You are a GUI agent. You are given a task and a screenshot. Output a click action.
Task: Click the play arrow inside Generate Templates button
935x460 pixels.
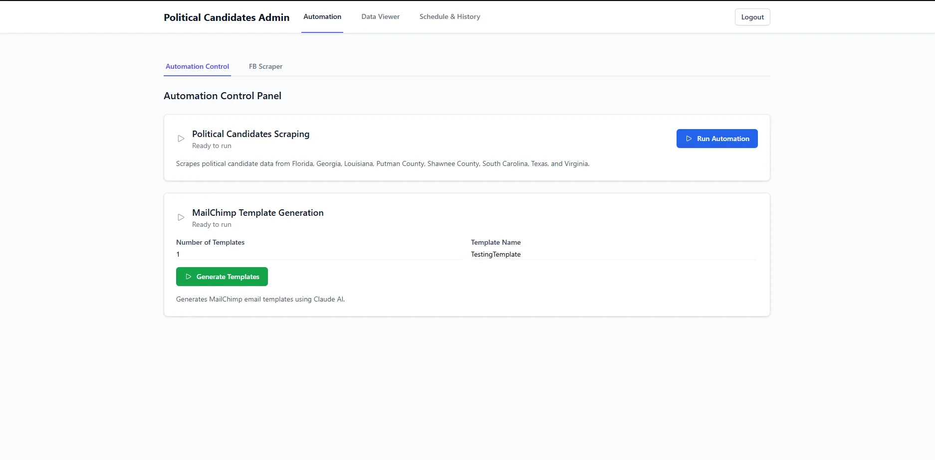point(188,277)
